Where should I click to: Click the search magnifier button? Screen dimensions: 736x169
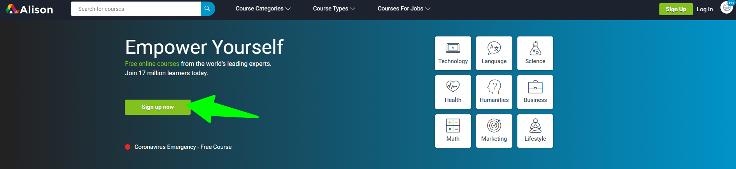207,9
